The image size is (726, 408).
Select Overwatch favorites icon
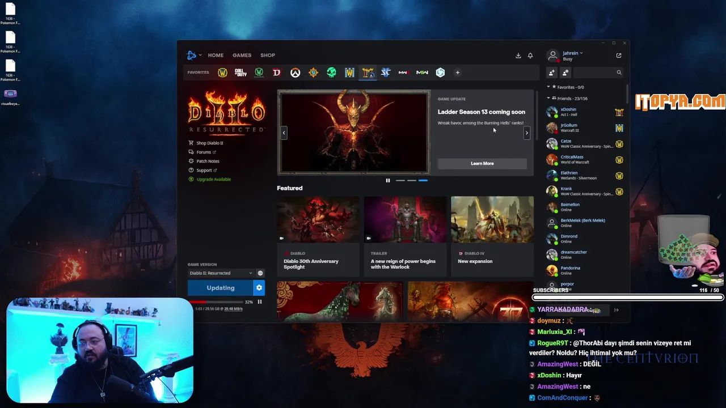point(295,73)
